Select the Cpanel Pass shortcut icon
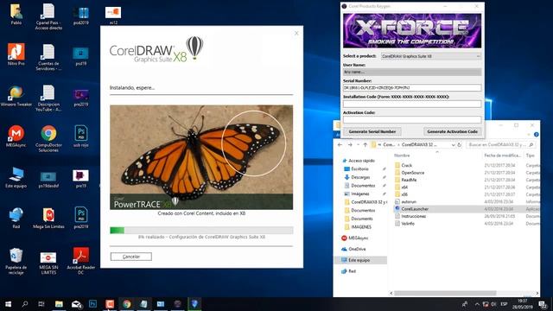This screenshot has height=311, width=553. pos(48,16)
